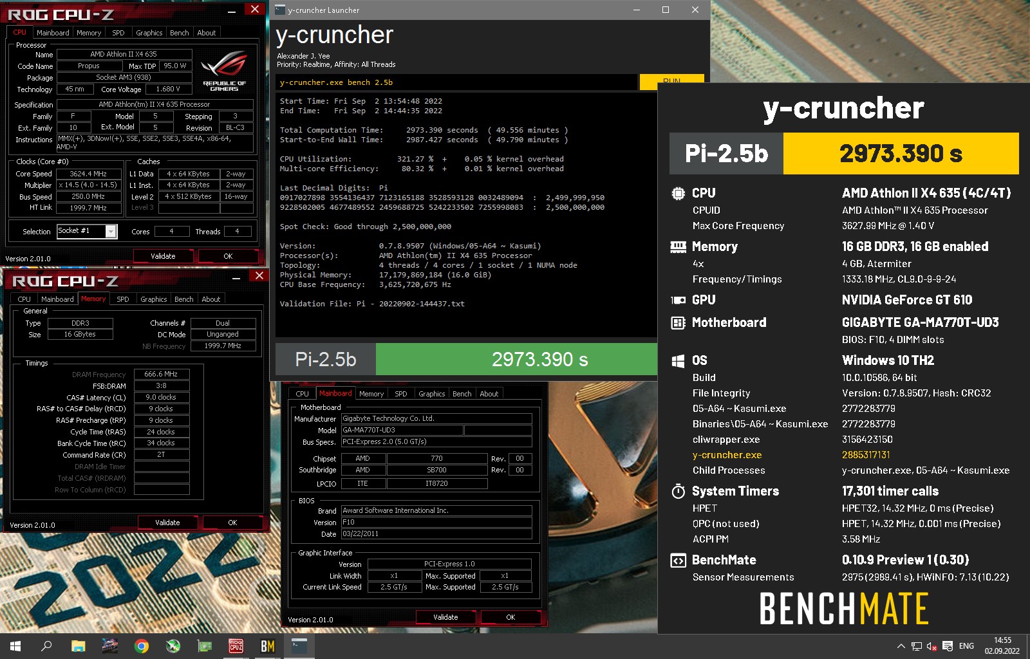Open the network status tray icon

tap(917, 646)
